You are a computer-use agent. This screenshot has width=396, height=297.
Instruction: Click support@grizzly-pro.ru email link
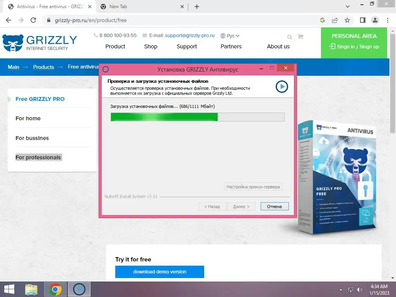(189, 36)
